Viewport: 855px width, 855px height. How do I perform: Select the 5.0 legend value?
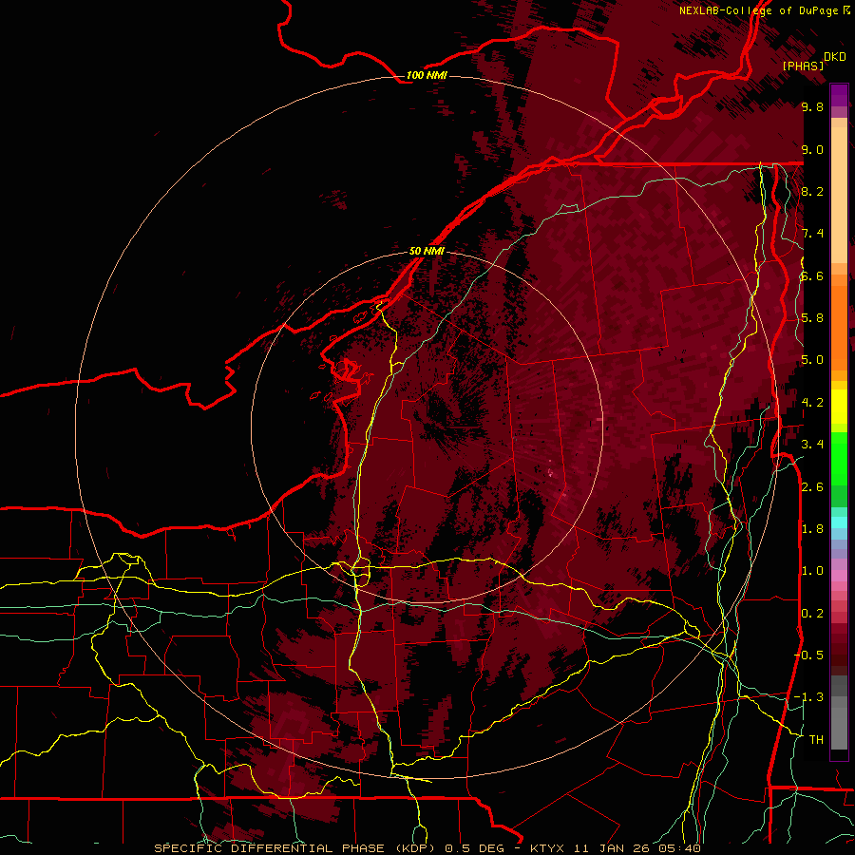tap(812, 360)
